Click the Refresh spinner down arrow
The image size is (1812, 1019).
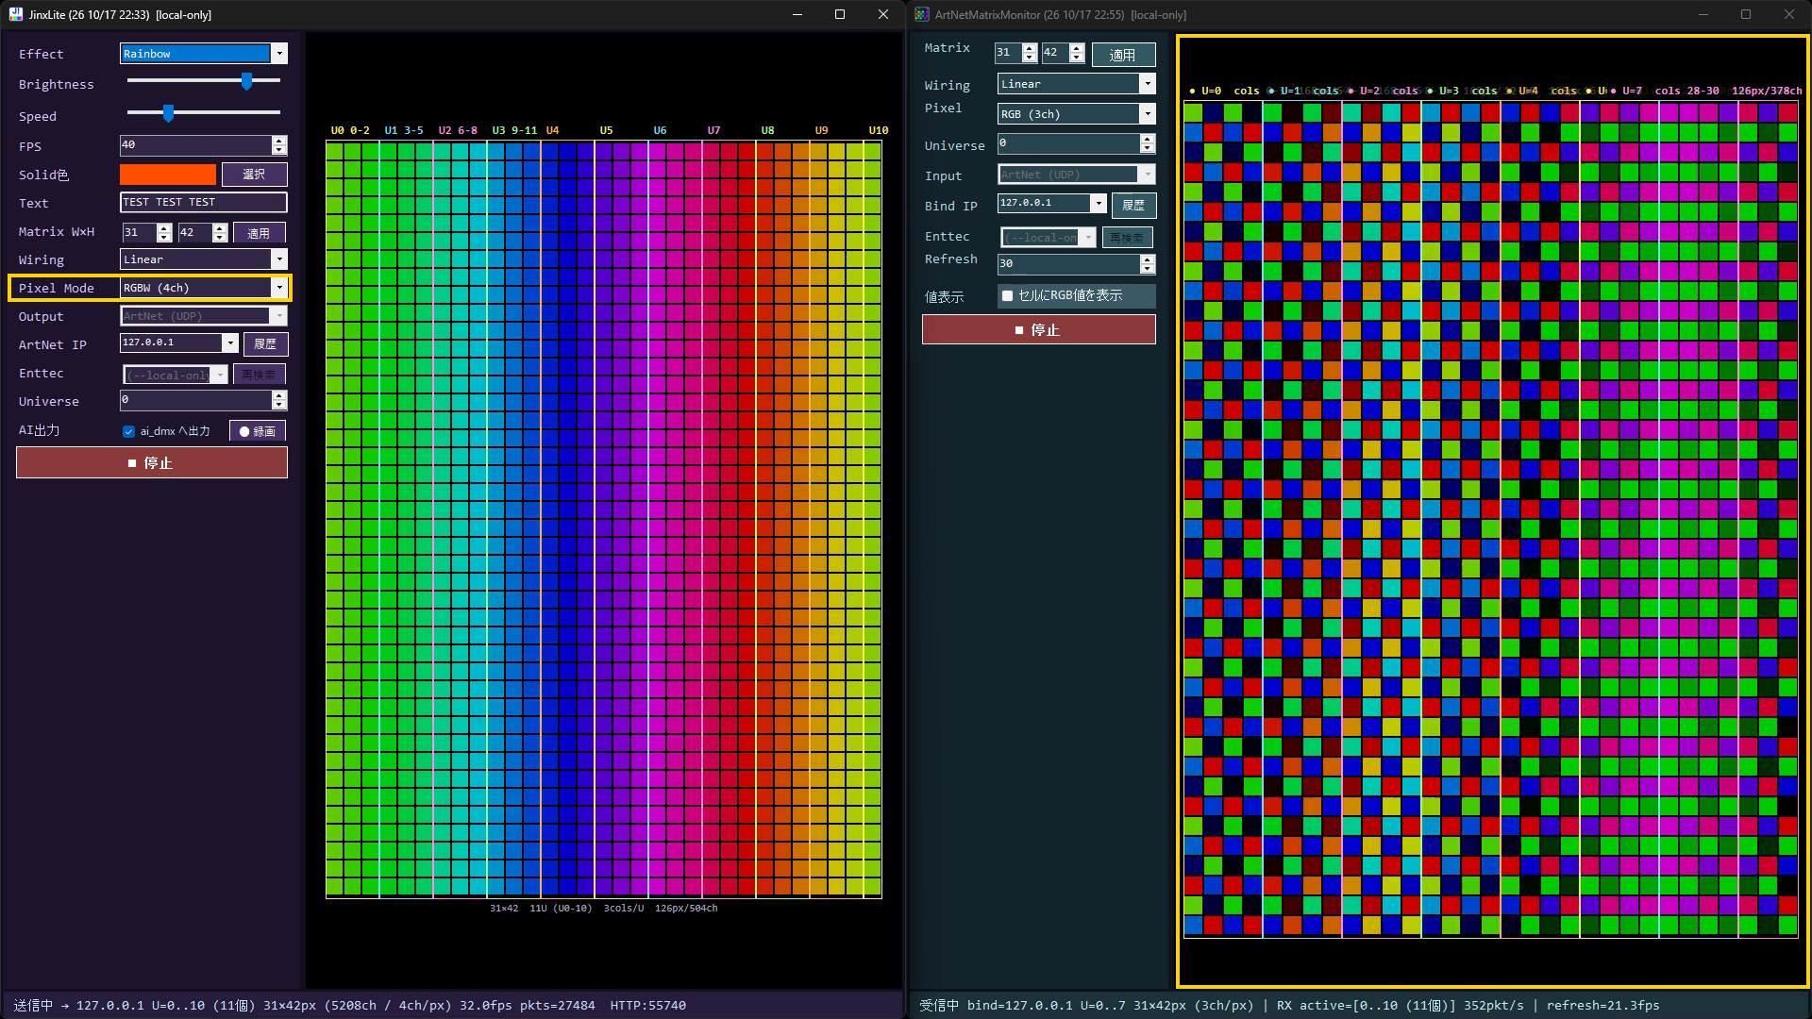click(1147, 269)
